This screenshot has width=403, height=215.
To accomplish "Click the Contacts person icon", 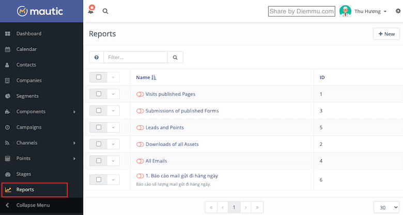I will (7, 65).
